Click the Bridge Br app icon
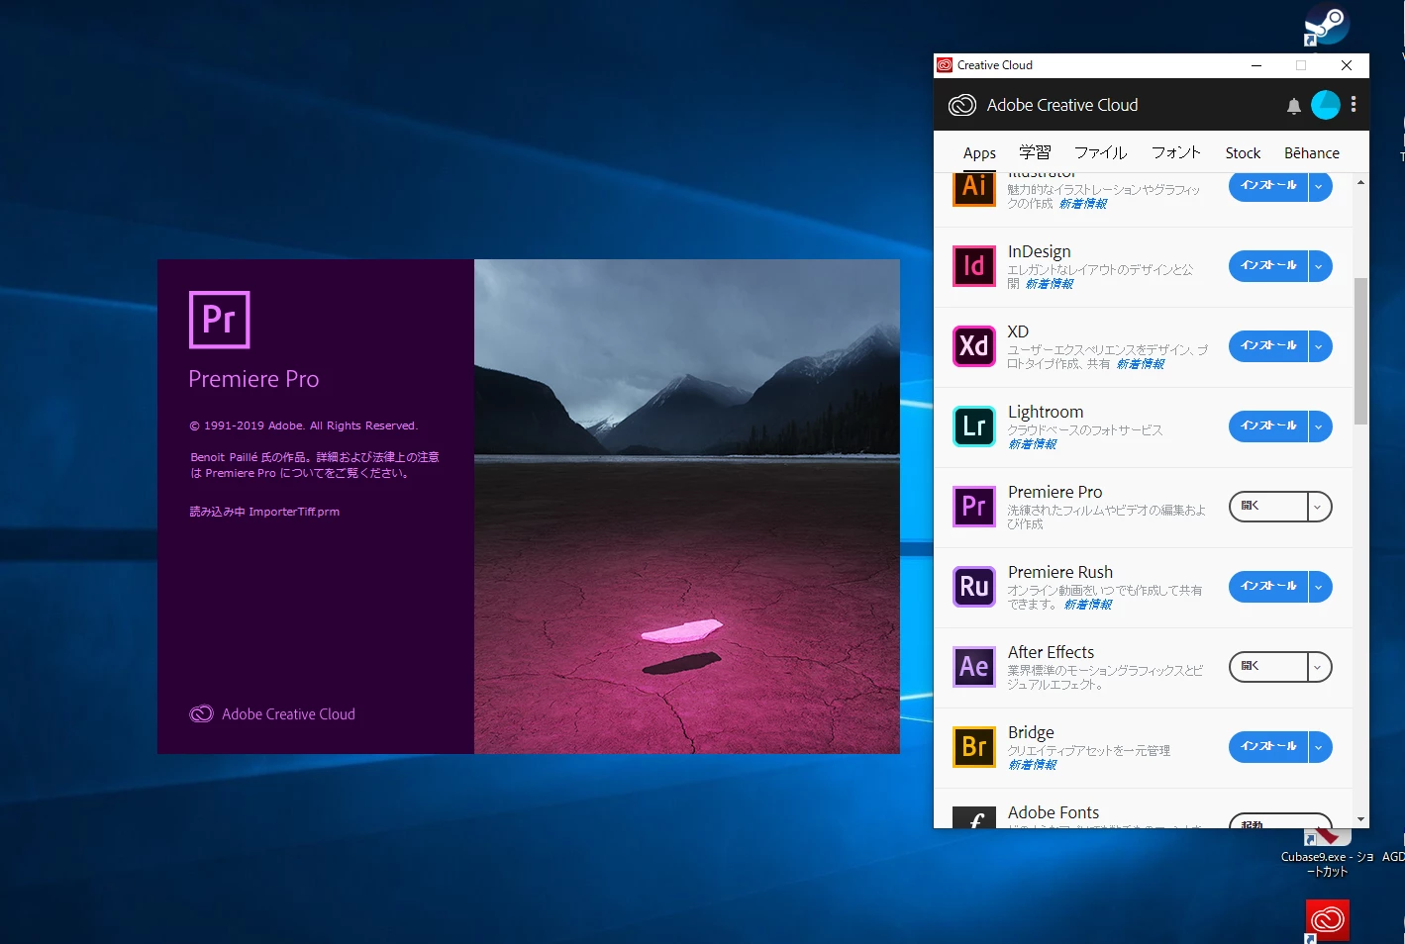The width and height of the screenshot is (1405, 944). pyautogui.click(x=973, y=746)
